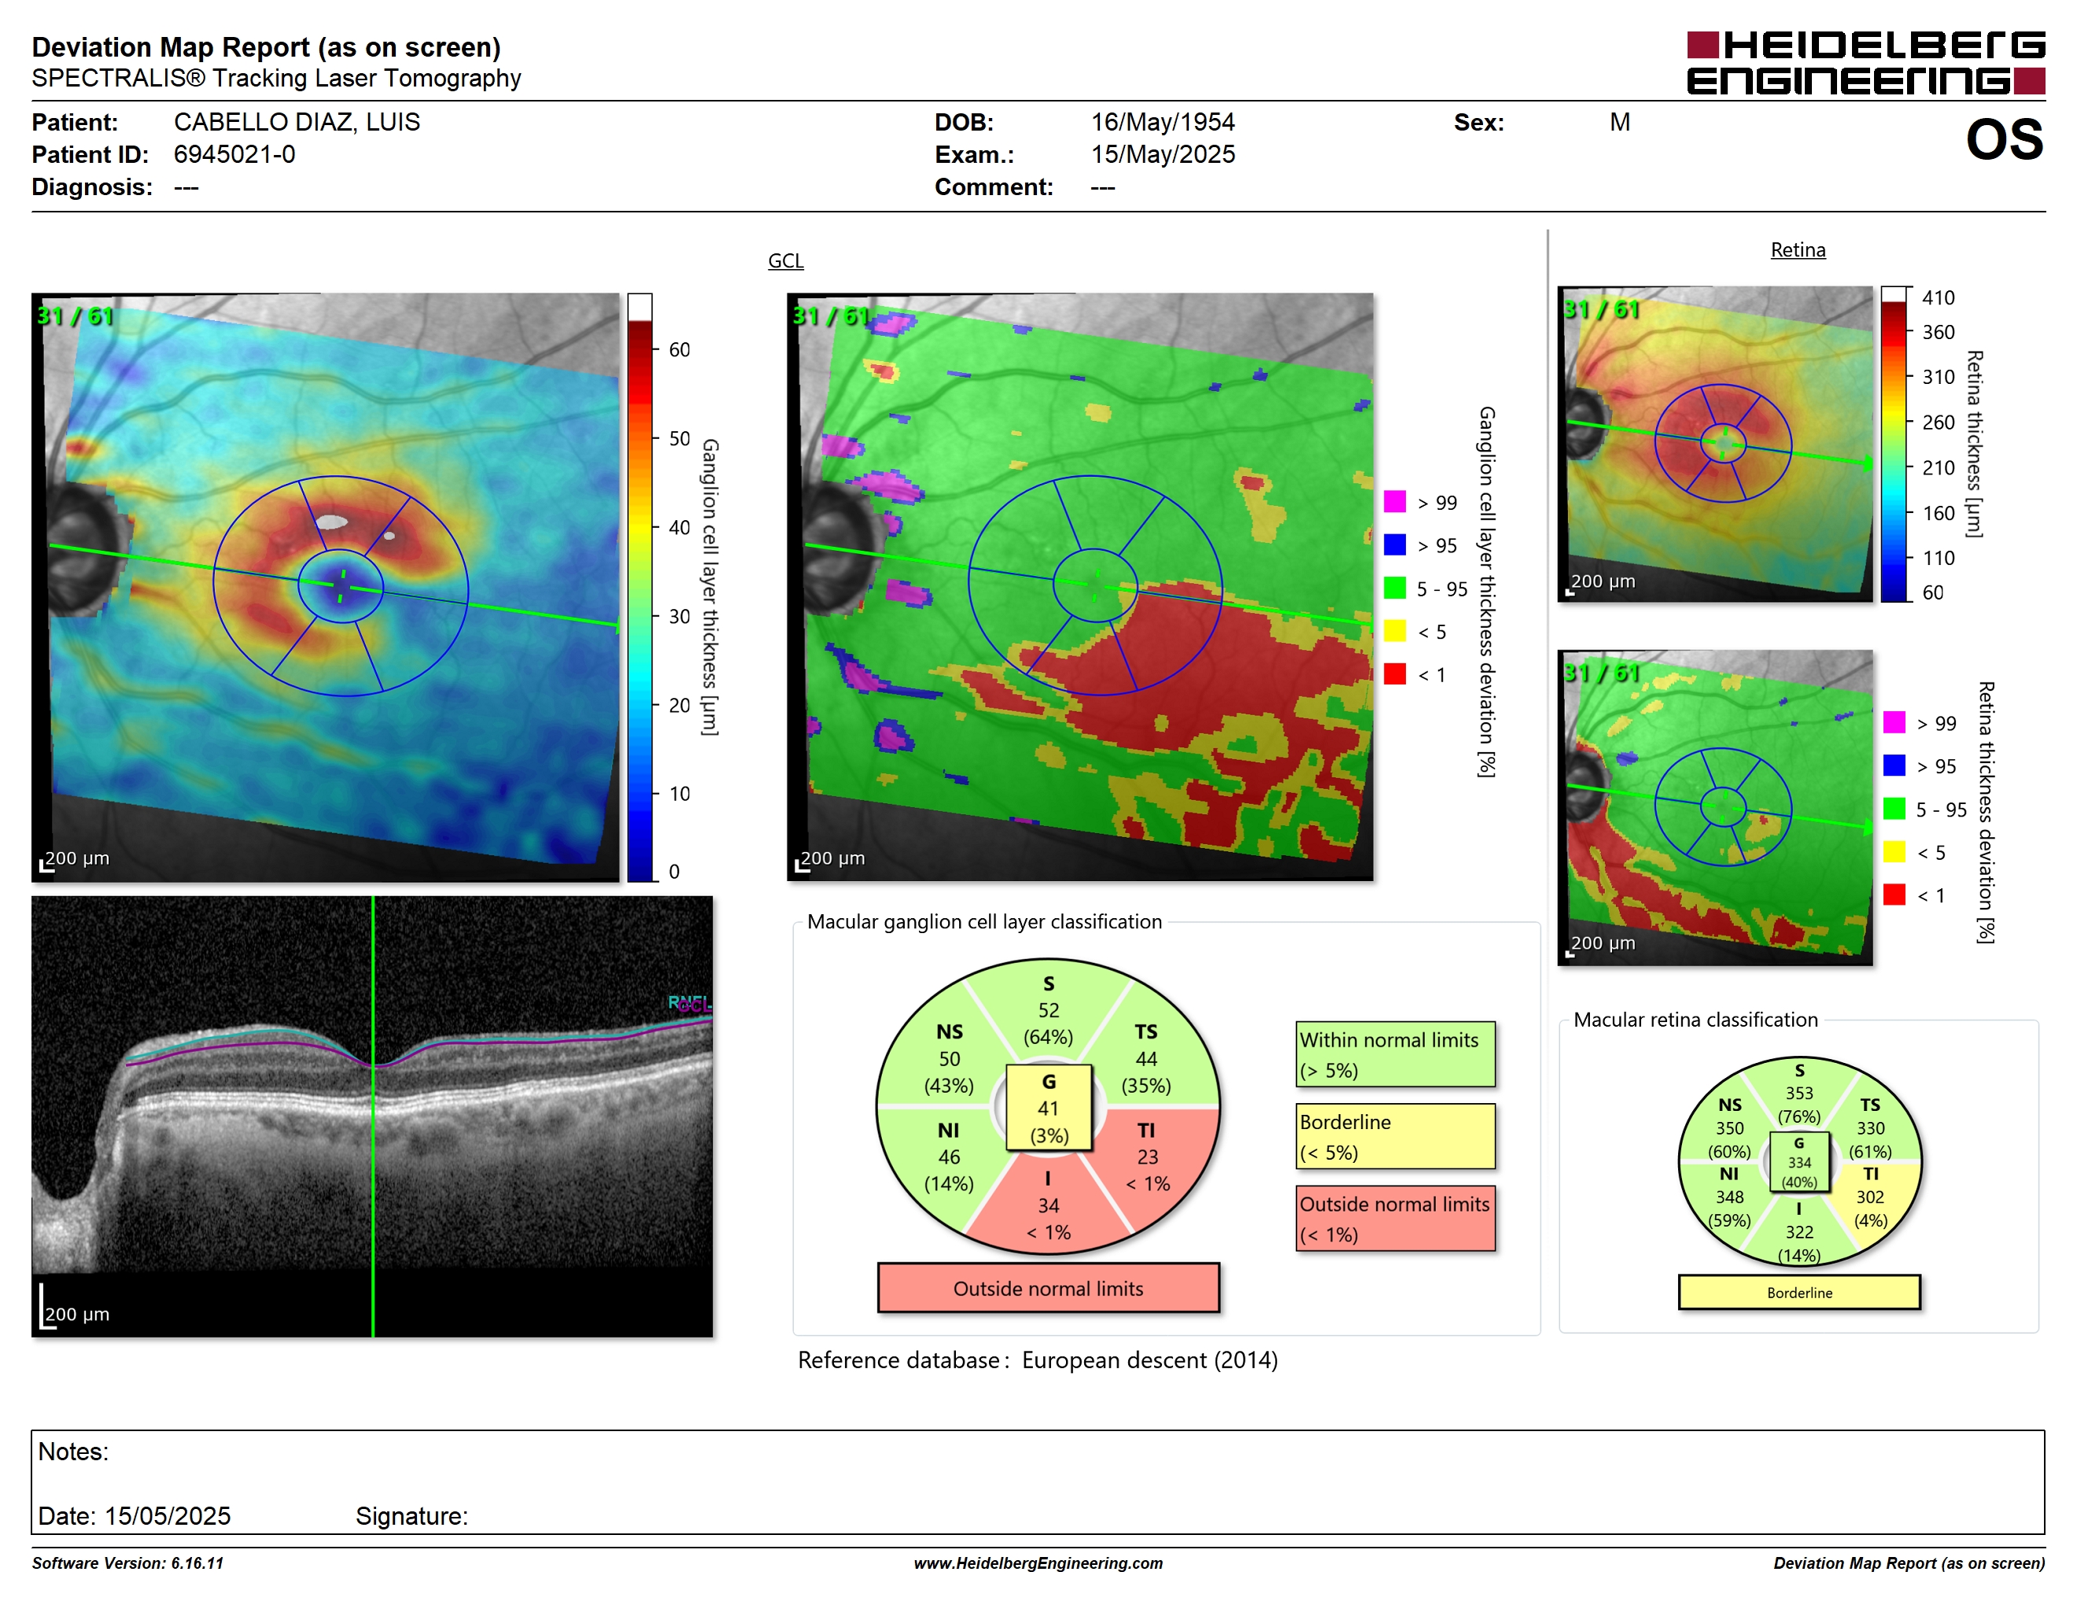Click the Borderline retina result bar
The height and width of the screenshot is (1605, 2077).
pos(1798,1292)
